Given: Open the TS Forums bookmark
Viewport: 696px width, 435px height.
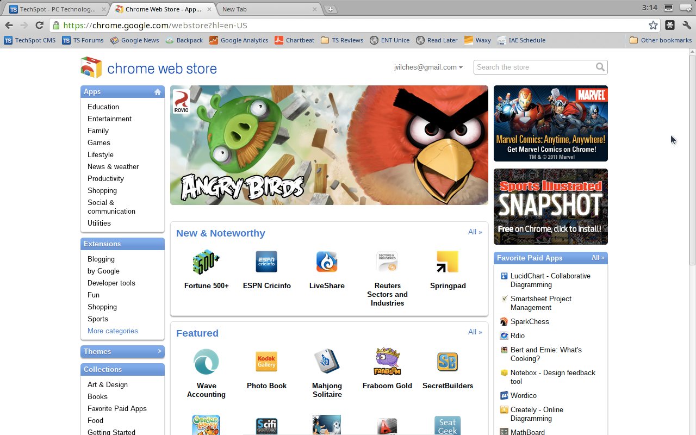Looking at the screenshot, I should [83, 40].
